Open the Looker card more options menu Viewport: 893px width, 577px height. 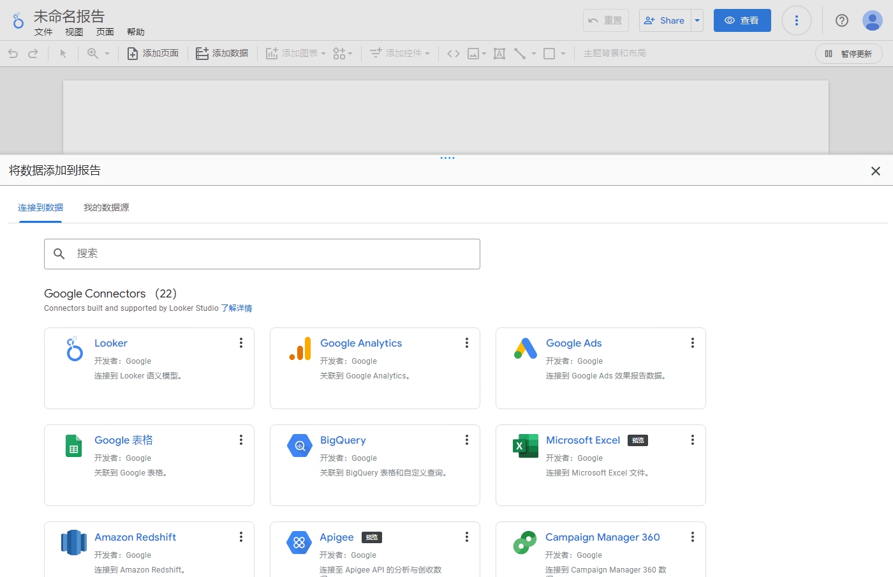tap(241, 343)
